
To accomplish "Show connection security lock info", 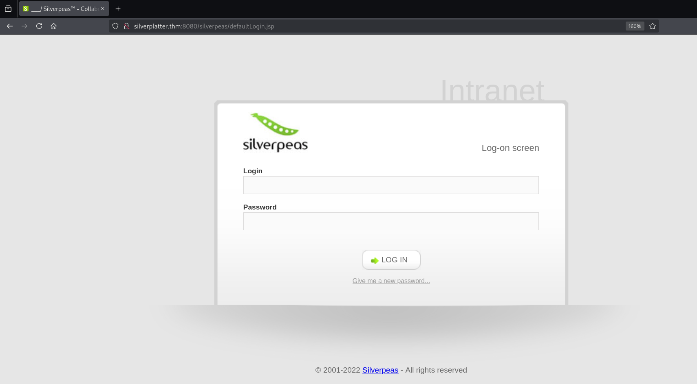I will [x=127, y=26].
